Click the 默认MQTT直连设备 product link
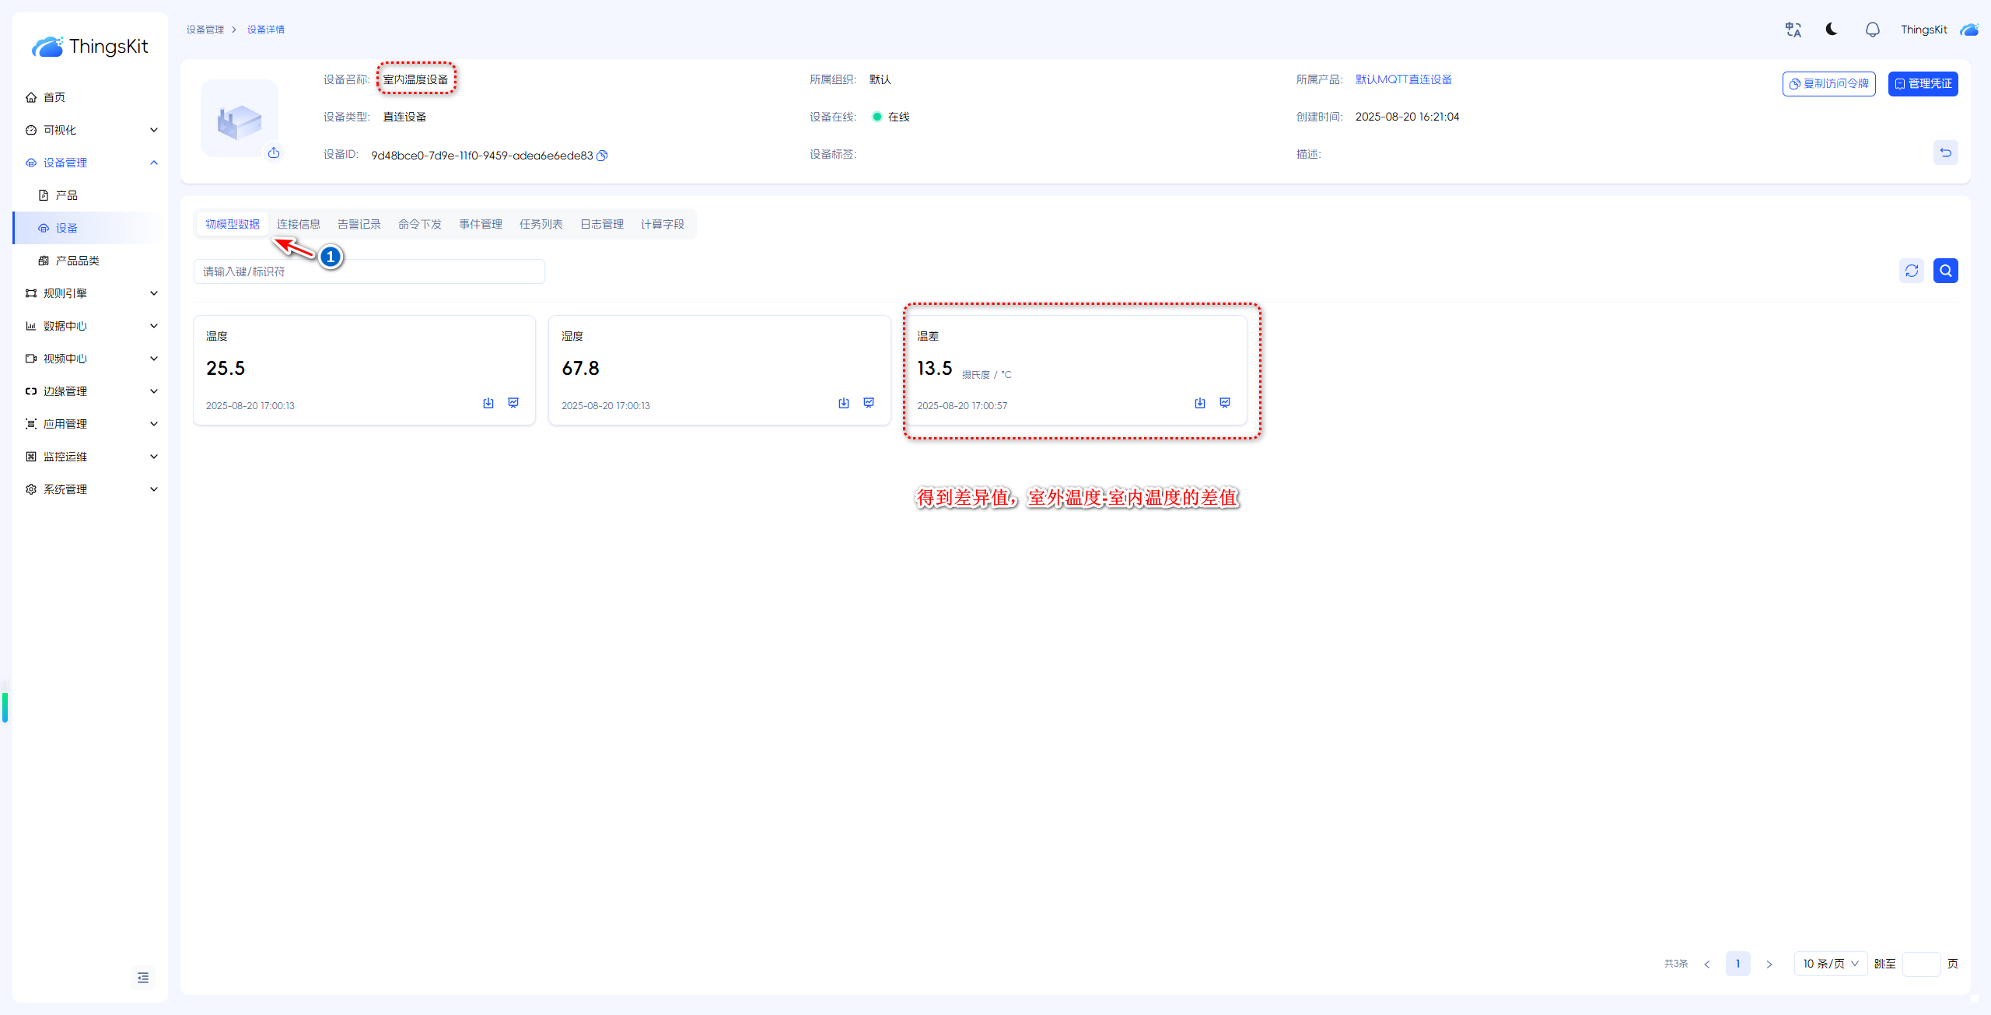1991x1015 pixels. (x=1403, y=79)
